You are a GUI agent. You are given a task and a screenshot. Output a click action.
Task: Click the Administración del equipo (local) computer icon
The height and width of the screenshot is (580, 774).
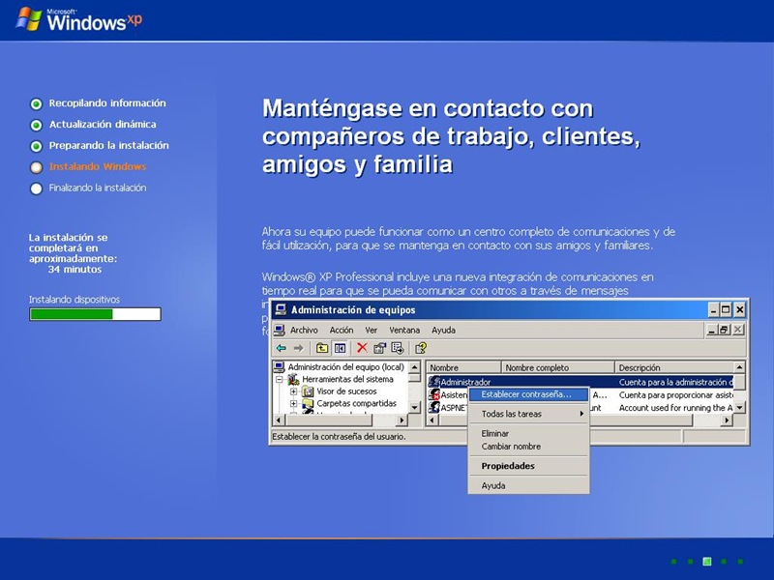[280, 367]
